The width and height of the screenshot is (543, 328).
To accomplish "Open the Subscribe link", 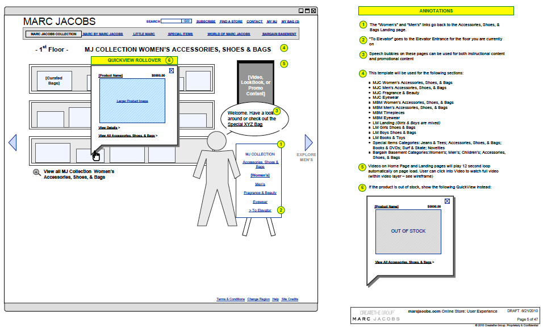I will (206, 22).
